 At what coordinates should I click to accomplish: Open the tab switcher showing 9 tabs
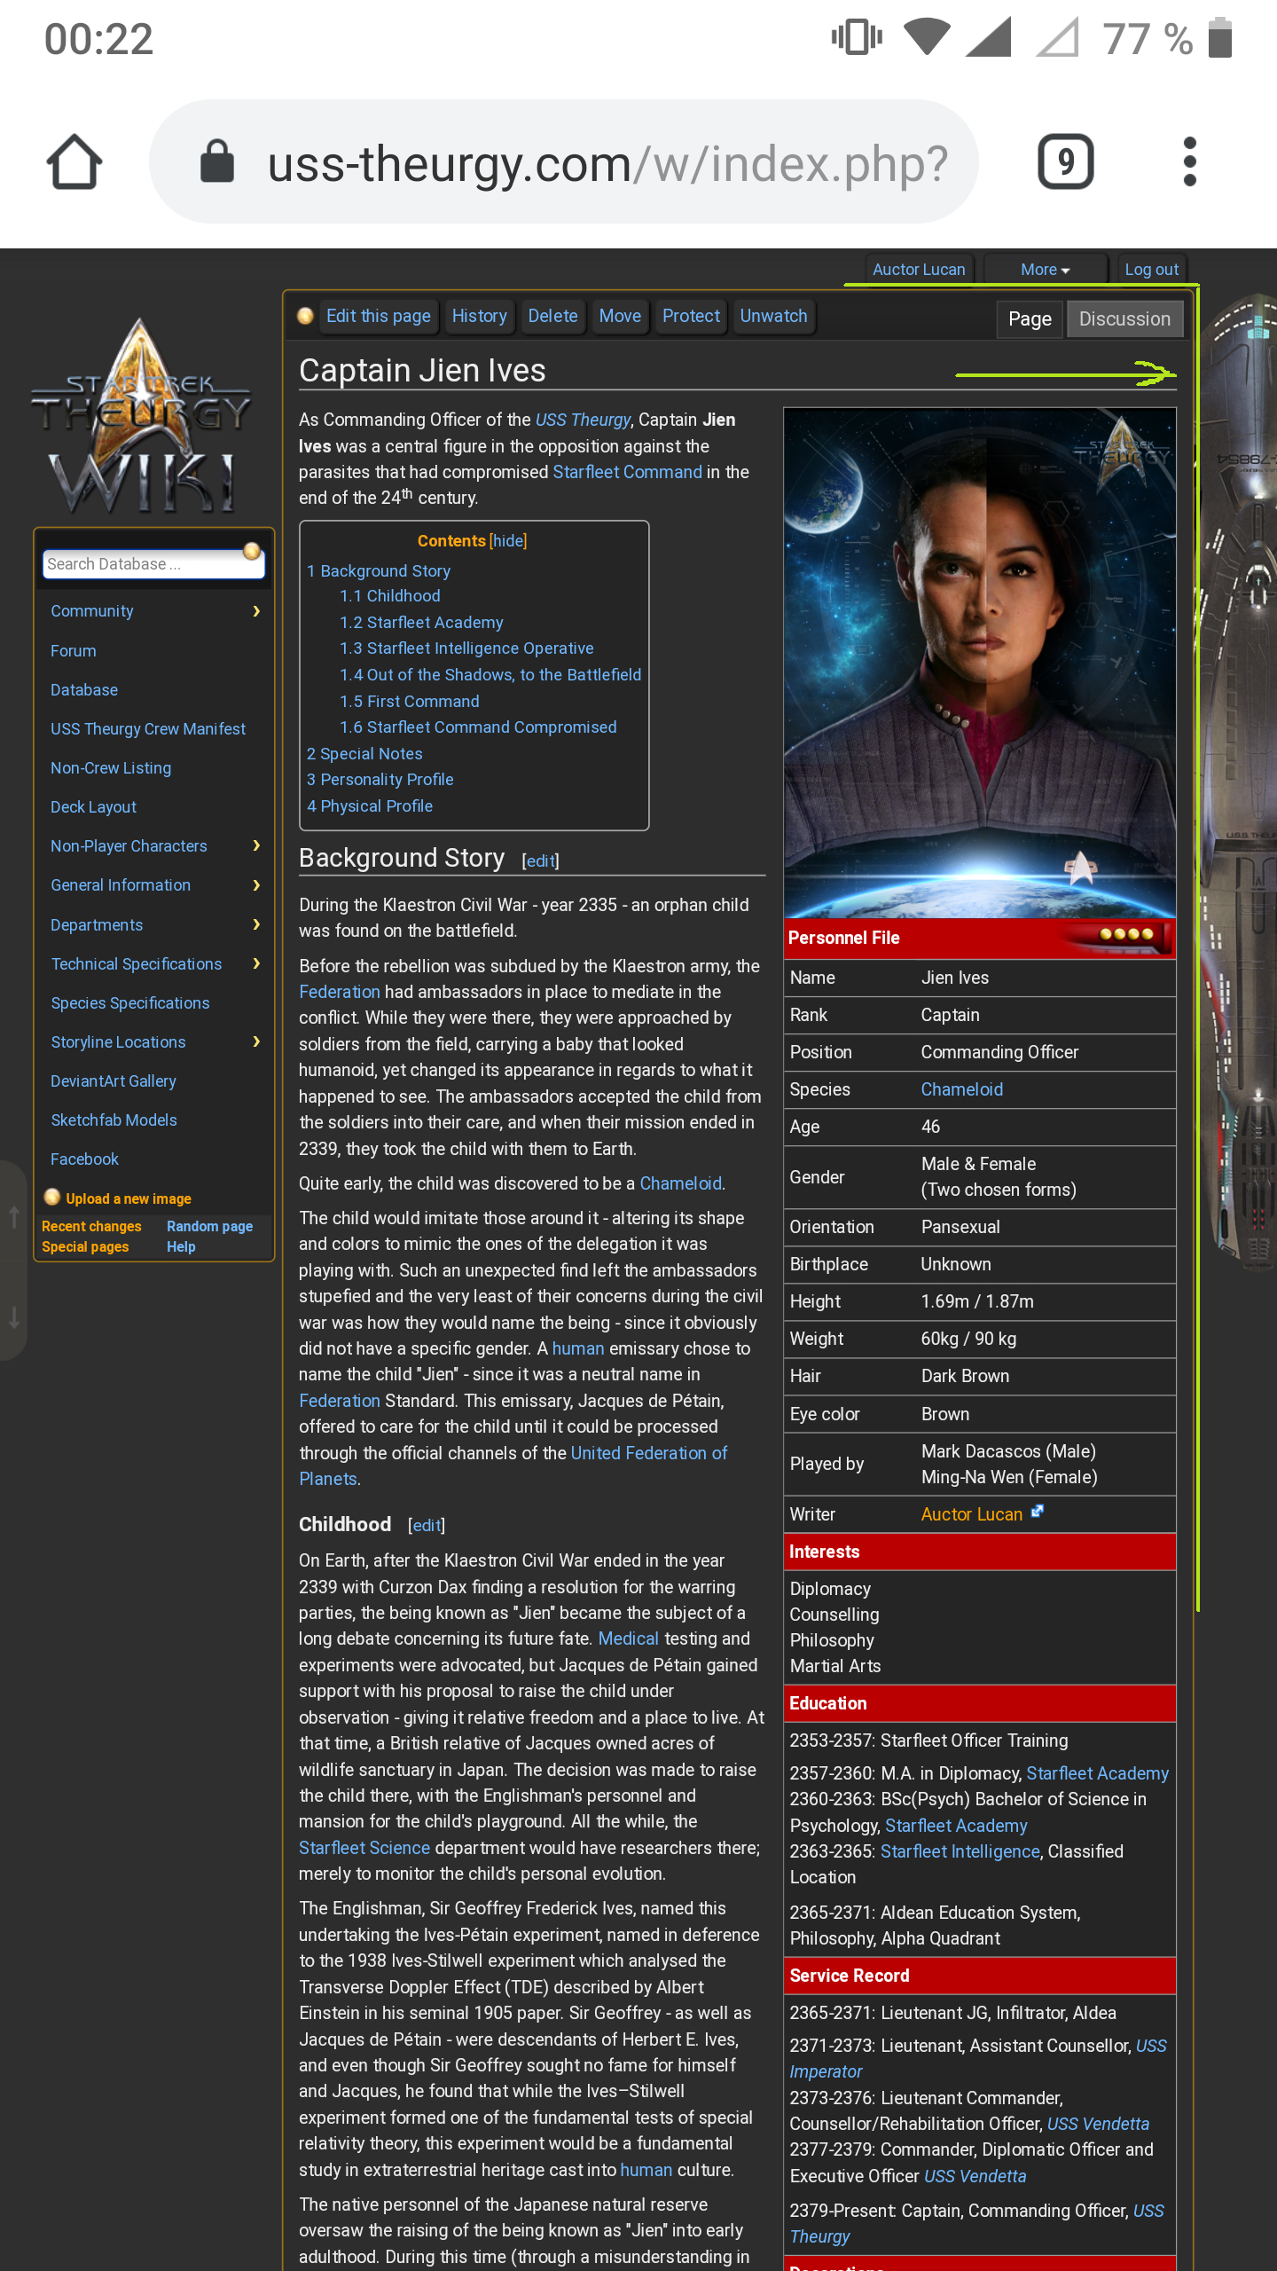click(1065, 162)
